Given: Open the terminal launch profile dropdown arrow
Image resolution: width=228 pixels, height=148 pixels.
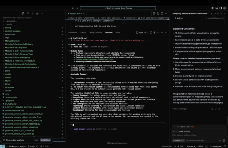Looking at the screenshot, I should (x=148, y=33).
